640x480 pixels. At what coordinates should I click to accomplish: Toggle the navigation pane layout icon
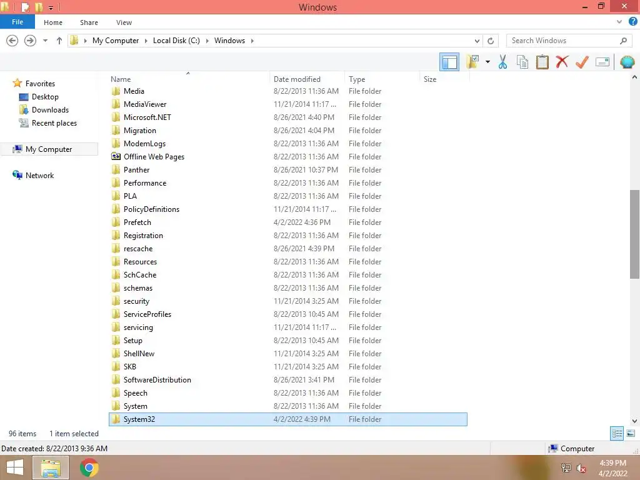(449, 62)
